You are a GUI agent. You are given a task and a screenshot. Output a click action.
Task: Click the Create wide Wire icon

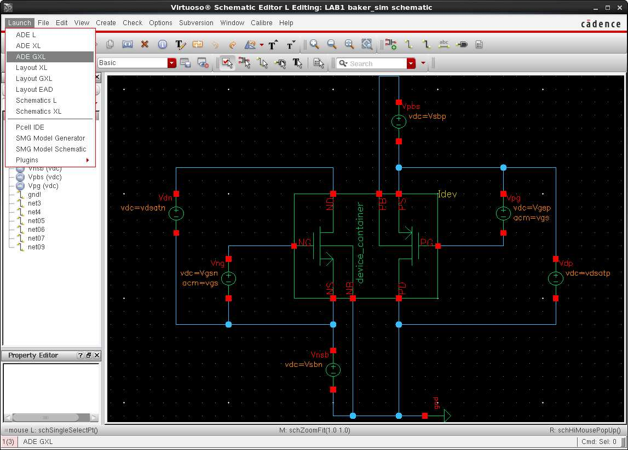pos(426,44)
